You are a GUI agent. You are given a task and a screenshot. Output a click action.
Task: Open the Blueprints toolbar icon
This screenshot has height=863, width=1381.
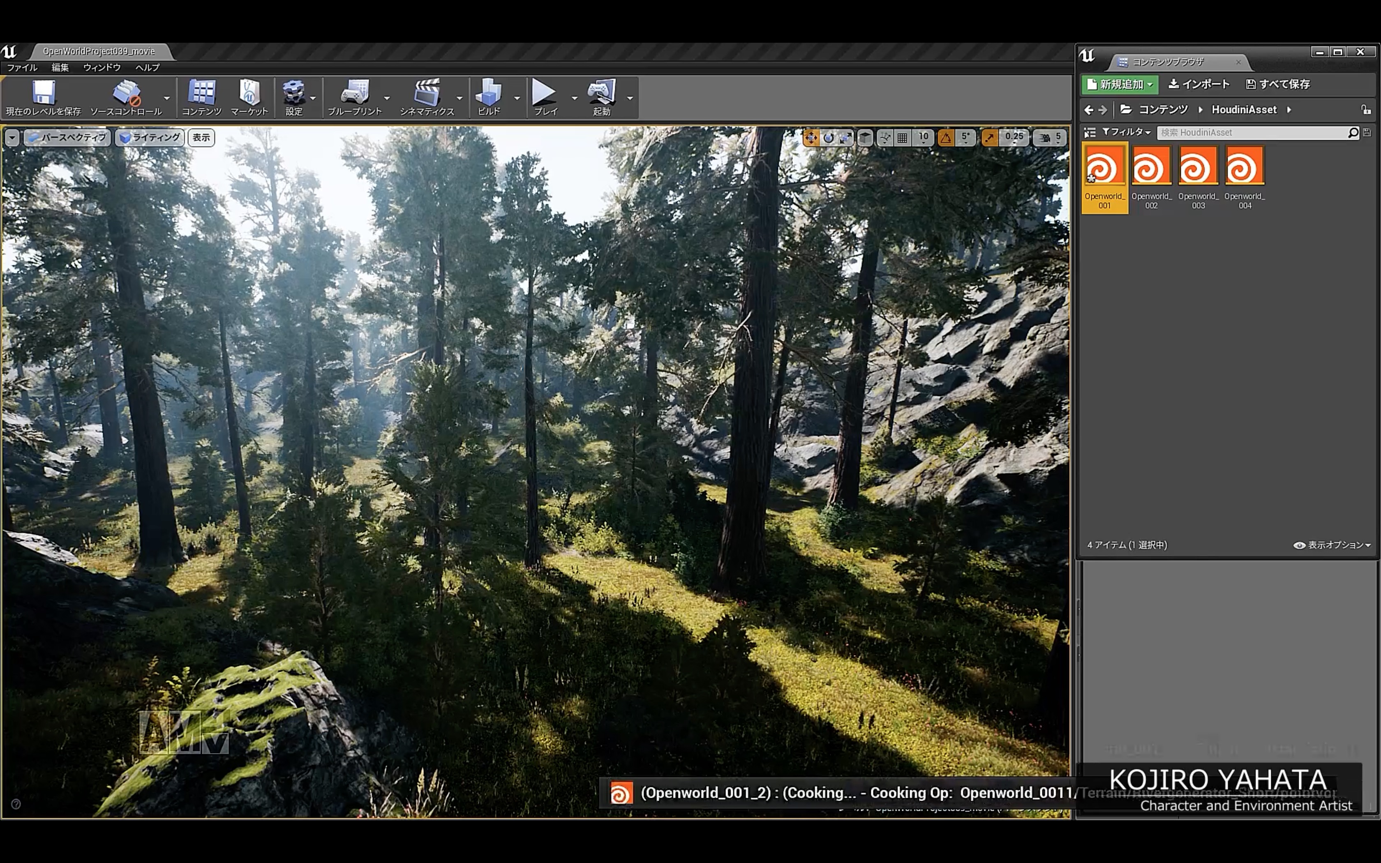354,98
